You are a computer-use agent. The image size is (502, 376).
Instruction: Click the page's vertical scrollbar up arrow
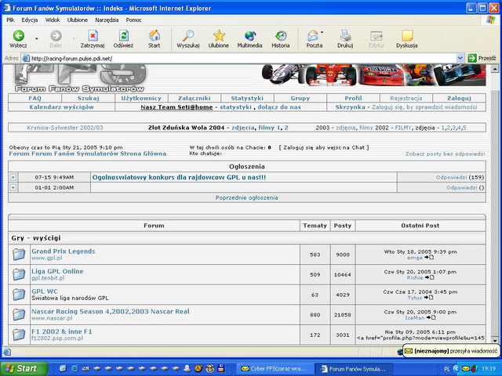coord(494,69)
